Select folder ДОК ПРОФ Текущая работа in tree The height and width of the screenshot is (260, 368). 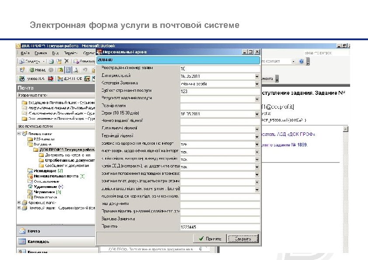click(x=67, y=149)
